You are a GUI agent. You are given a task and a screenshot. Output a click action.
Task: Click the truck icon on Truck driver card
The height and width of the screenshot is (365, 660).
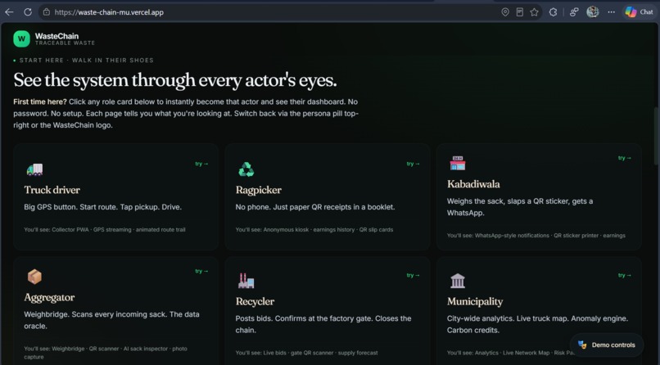pyautogui.click(x=34, y=169)
